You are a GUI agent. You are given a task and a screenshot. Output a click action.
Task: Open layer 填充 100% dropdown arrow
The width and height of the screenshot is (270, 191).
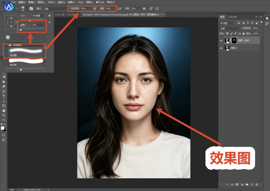[261, 34]
